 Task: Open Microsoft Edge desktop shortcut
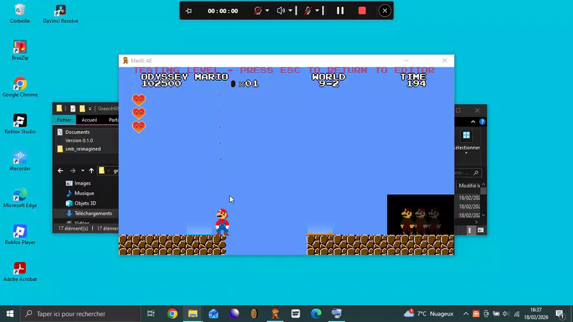point(20,198)
